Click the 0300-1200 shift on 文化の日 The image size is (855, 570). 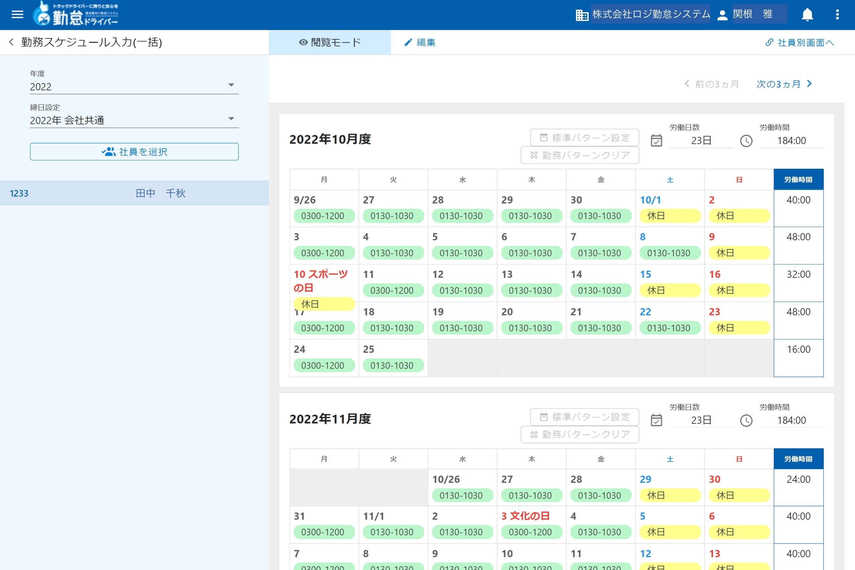point(531,532)
